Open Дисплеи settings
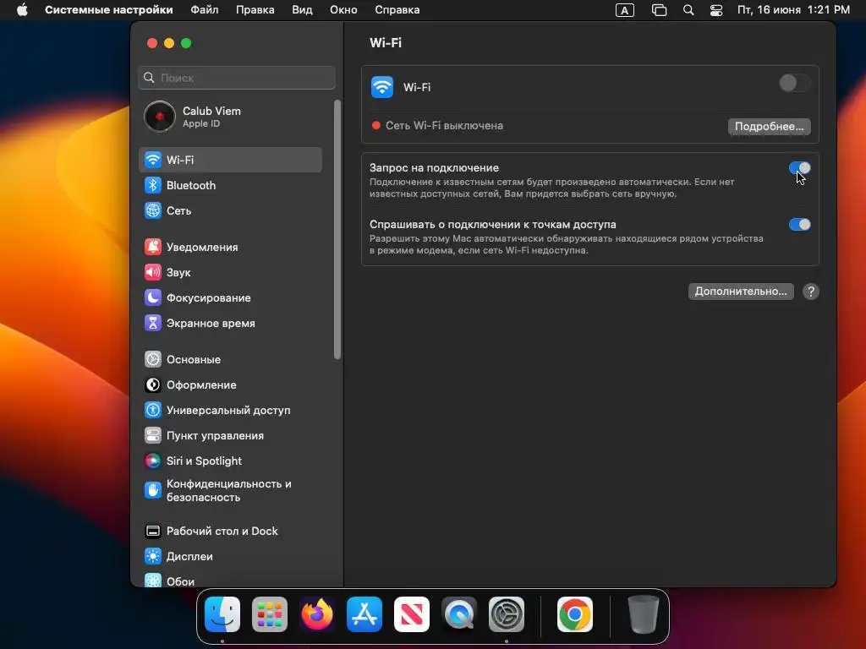This screenshot has height=649, width=866. 230,557
